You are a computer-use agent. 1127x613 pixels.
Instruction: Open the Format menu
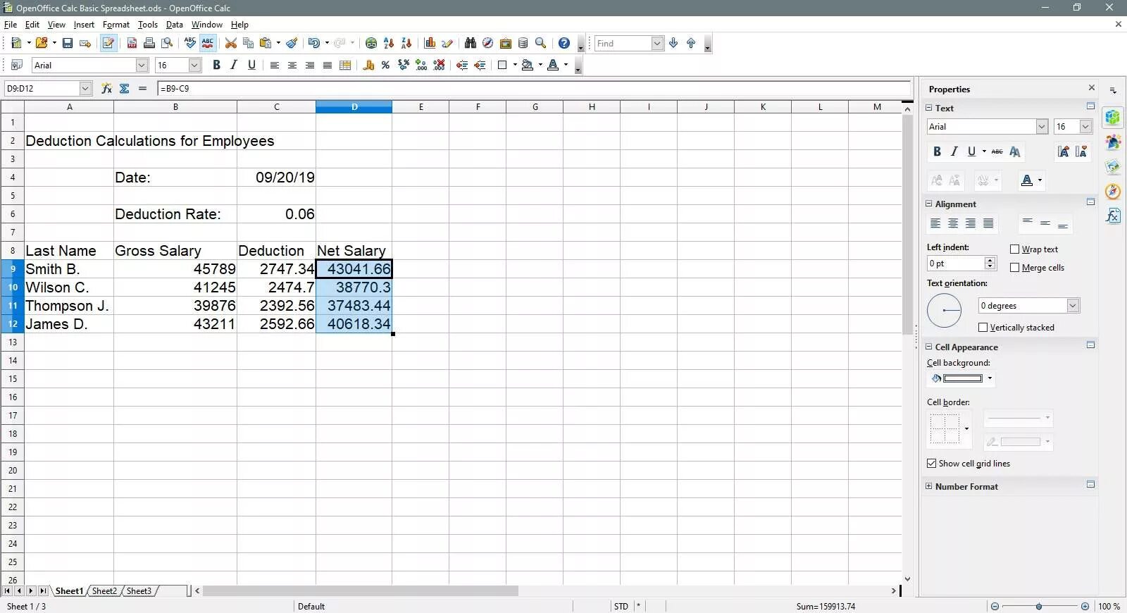coord(116,24)
